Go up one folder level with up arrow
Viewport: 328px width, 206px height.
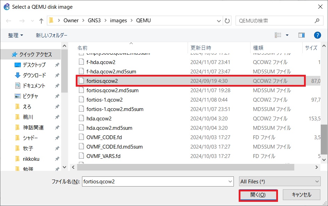[x=41, y=21]
